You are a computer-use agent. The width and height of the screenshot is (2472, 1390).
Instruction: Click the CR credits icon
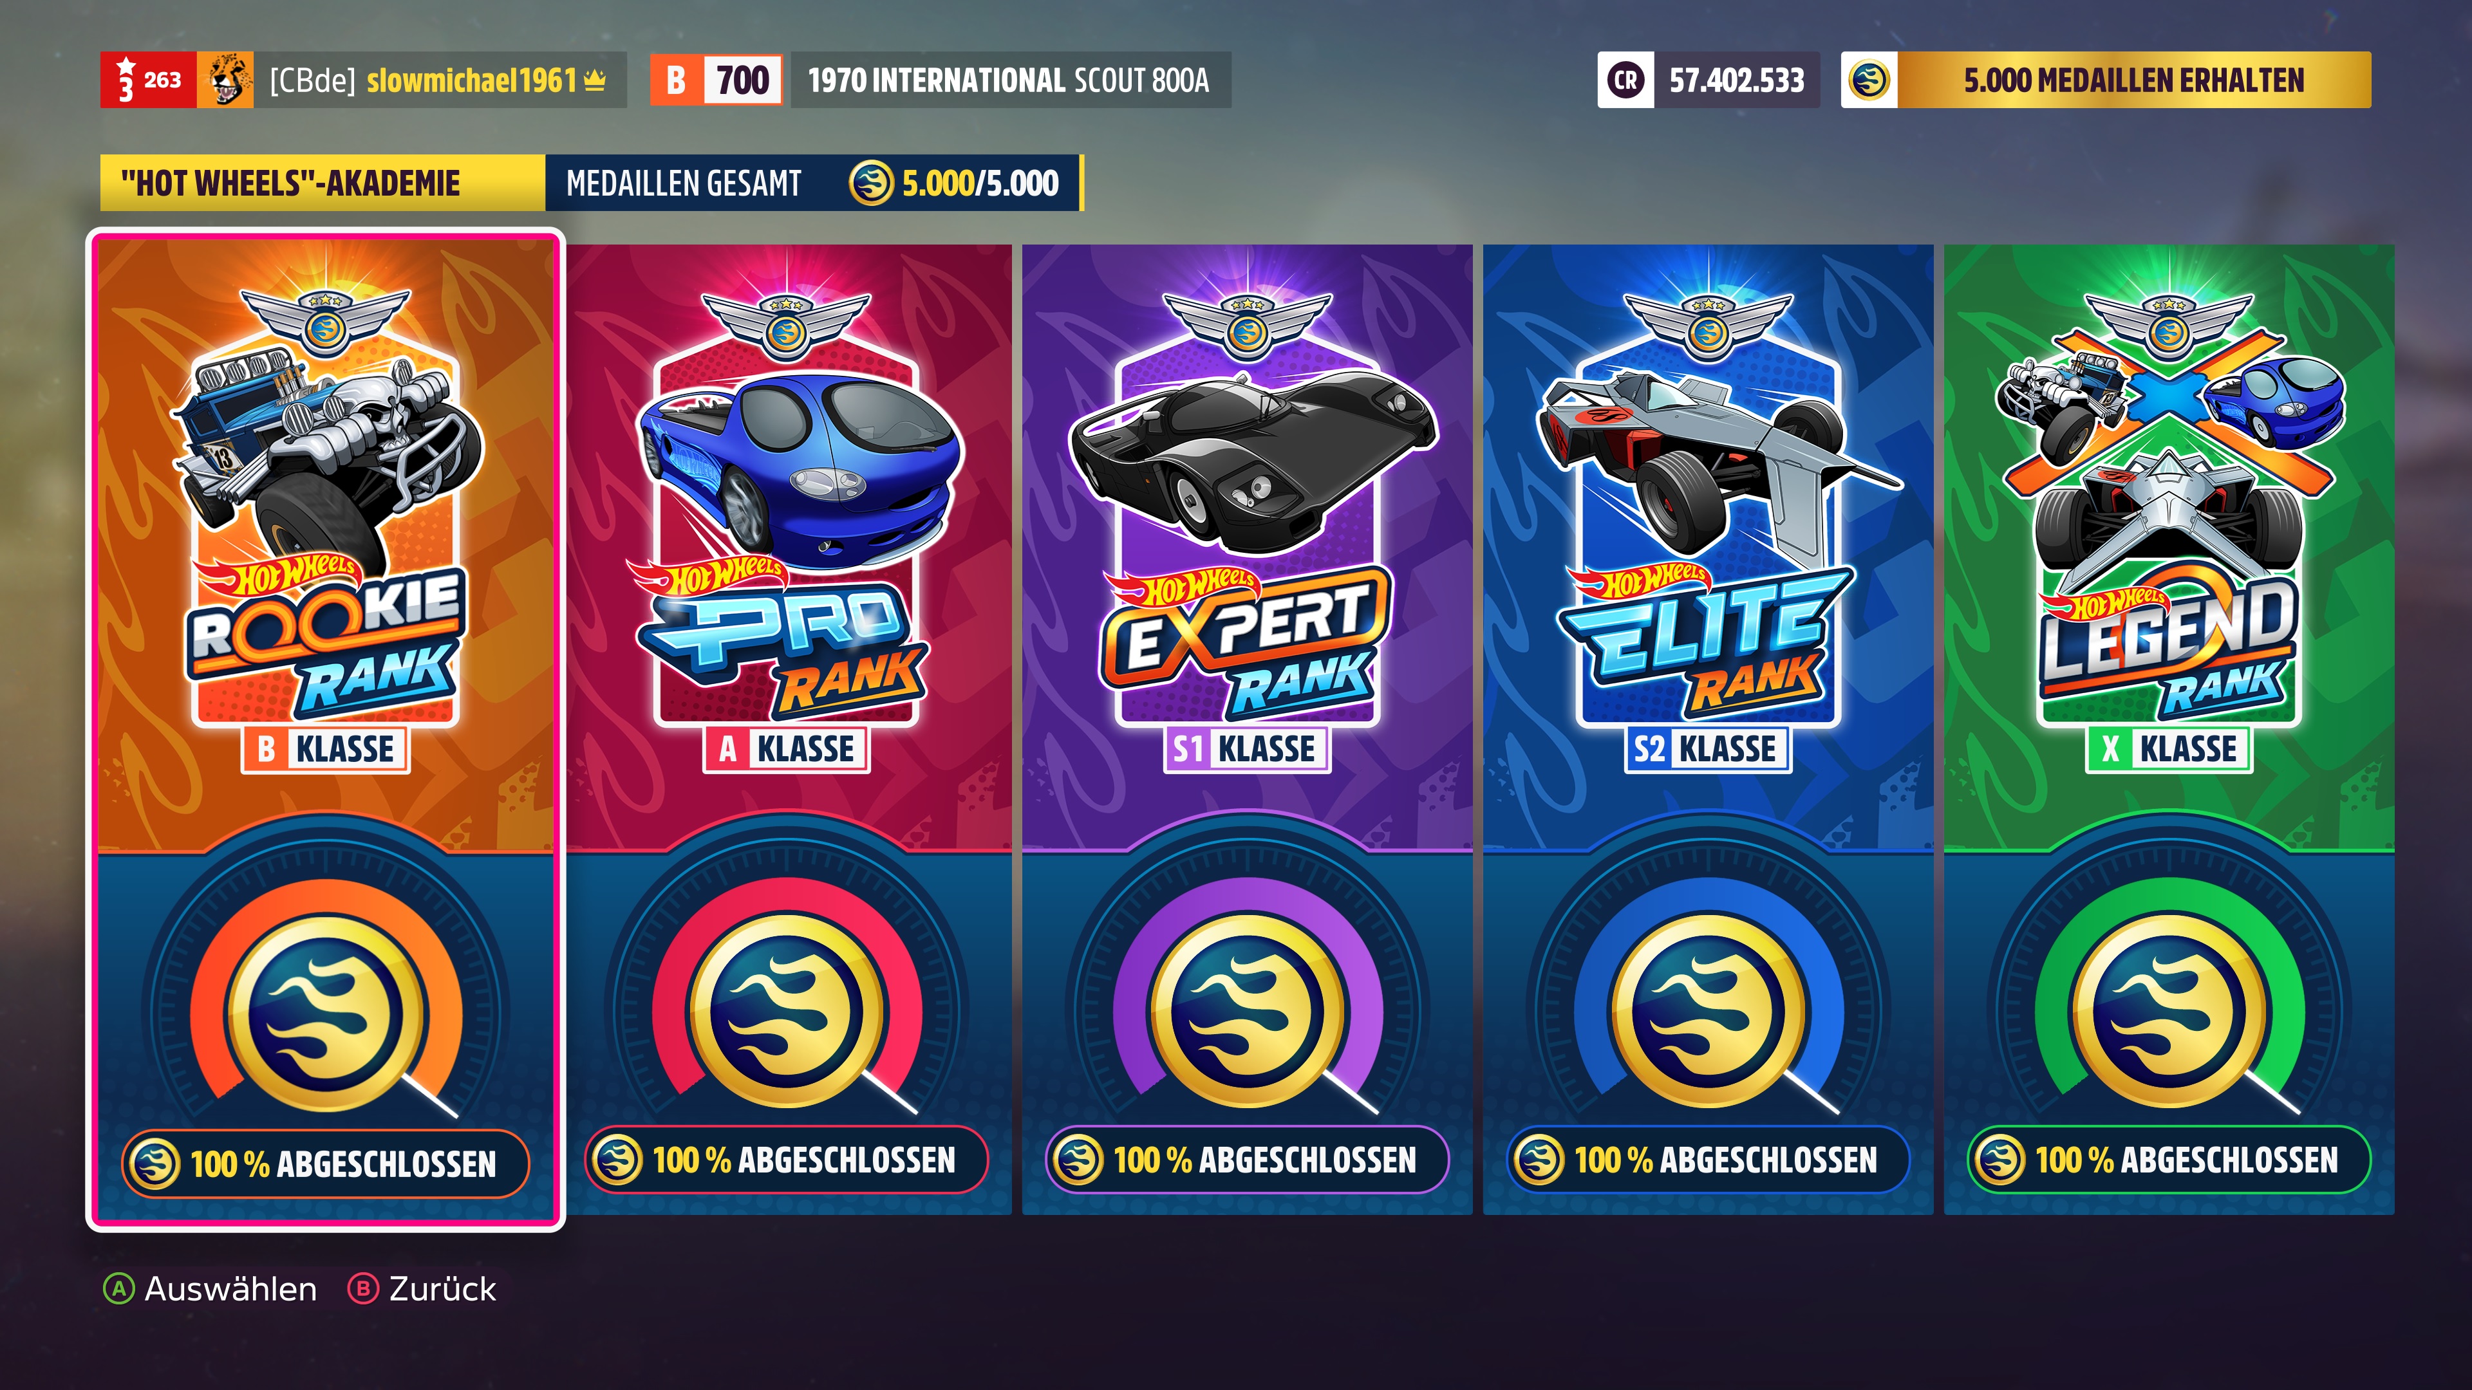pos(1625,80)
